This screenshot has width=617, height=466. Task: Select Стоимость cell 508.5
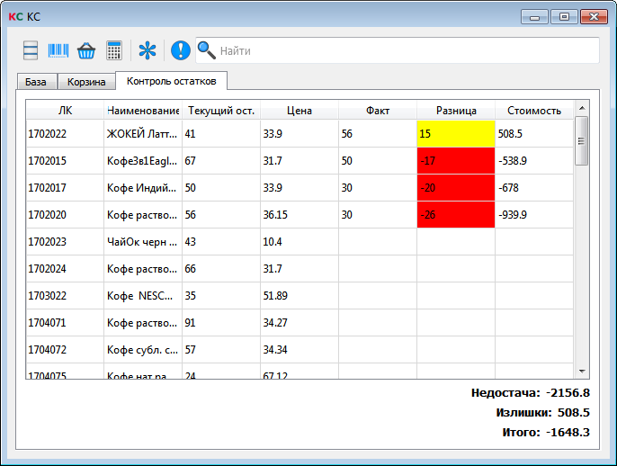tap(534, 134)
